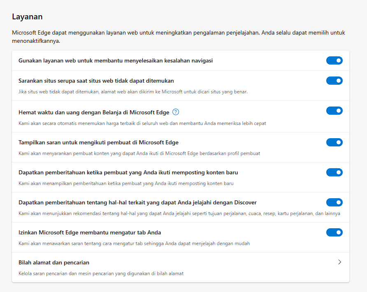
Task: Click the 'Izinkan Microsoft Edge membantu mengatur tab' label
Action: (90, 232)
